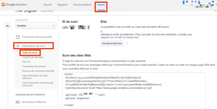Select Code de suivi in sidebar
Viewport: 217px width, 109px height.
pyautogui.click(x=30, y=52)
